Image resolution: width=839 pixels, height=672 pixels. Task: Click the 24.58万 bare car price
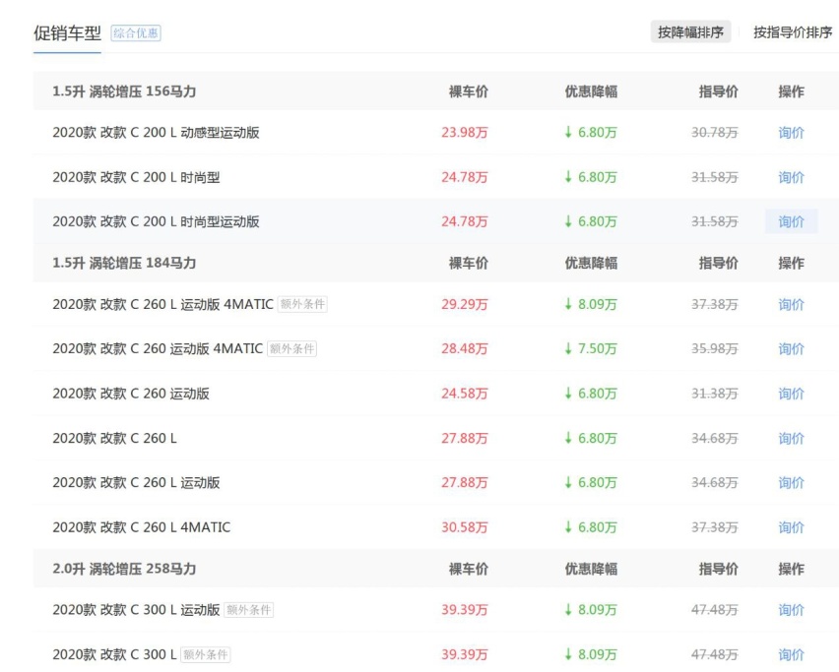pos(465,394)
